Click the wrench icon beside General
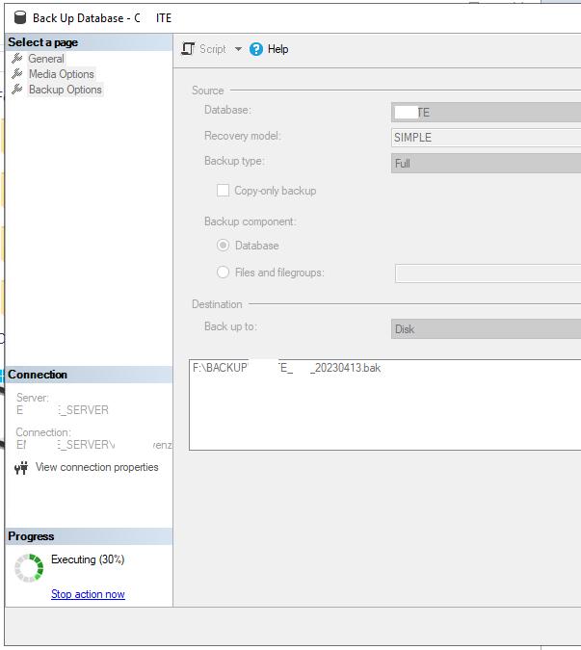Screen dimensions: 581x650 pyautogui.click(x=17, y=59)
